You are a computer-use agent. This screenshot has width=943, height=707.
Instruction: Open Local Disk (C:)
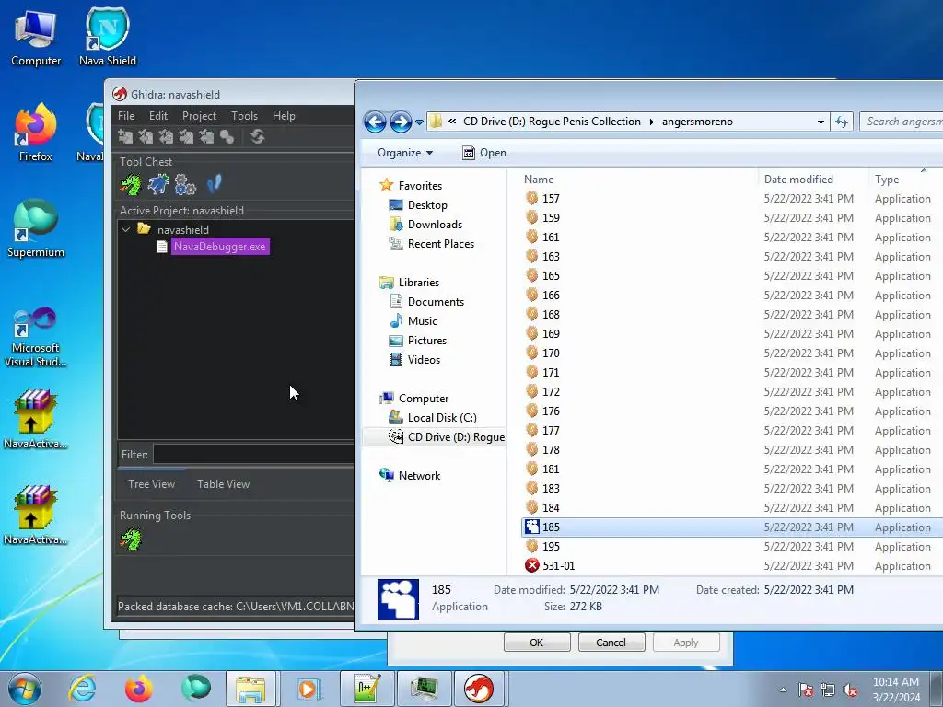pyautogui.click(x=441, y=418)
